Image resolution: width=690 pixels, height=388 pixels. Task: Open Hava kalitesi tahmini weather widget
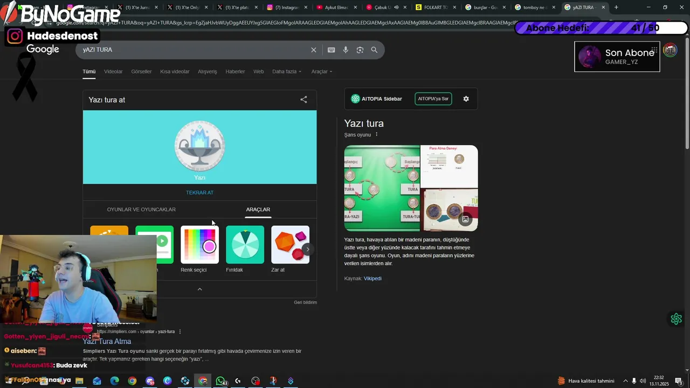(x=585, y=381)
